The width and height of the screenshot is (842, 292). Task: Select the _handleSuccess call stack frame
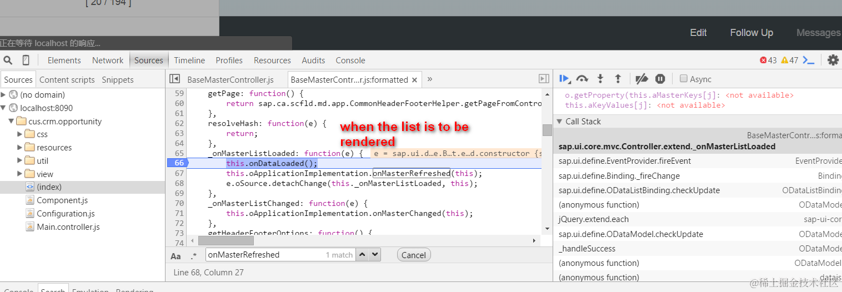pyautogui.click(x=698, y=249)
